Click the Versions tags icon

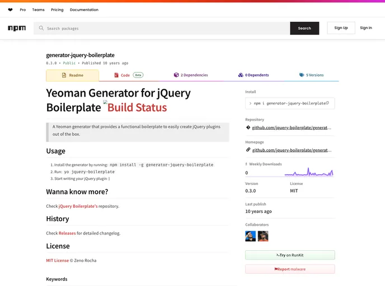pyautogui.click(x=302, y=75)
